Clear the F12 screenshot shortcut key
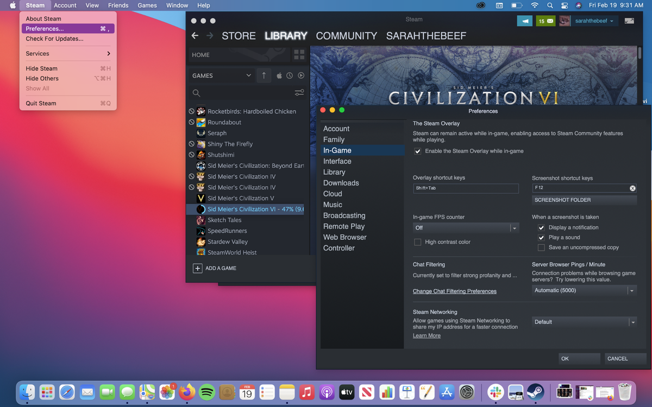The image size is (652, 407). (632, 188)
